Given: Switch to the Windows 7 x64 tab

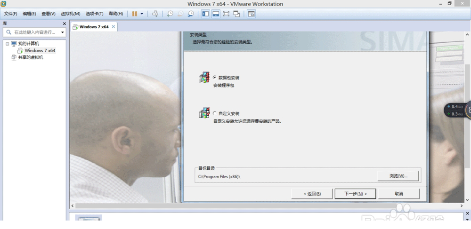Looking at the screenshot, I should click(94, 27).
